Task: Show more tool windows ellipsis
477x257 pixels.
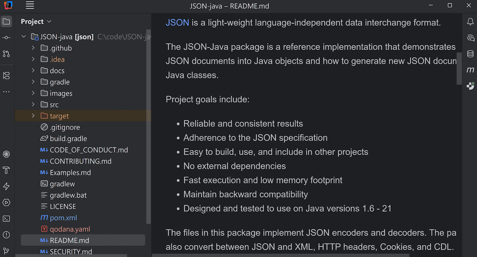Action: coord(6,92)
